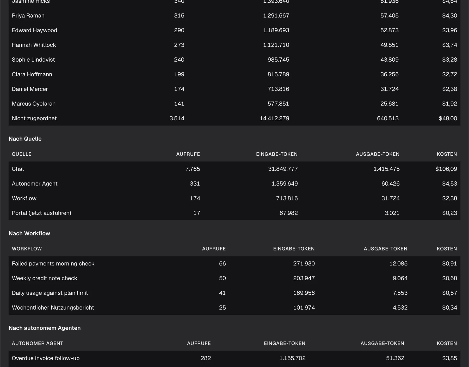Click the Nach Quelle section heading

pos(25,139)
